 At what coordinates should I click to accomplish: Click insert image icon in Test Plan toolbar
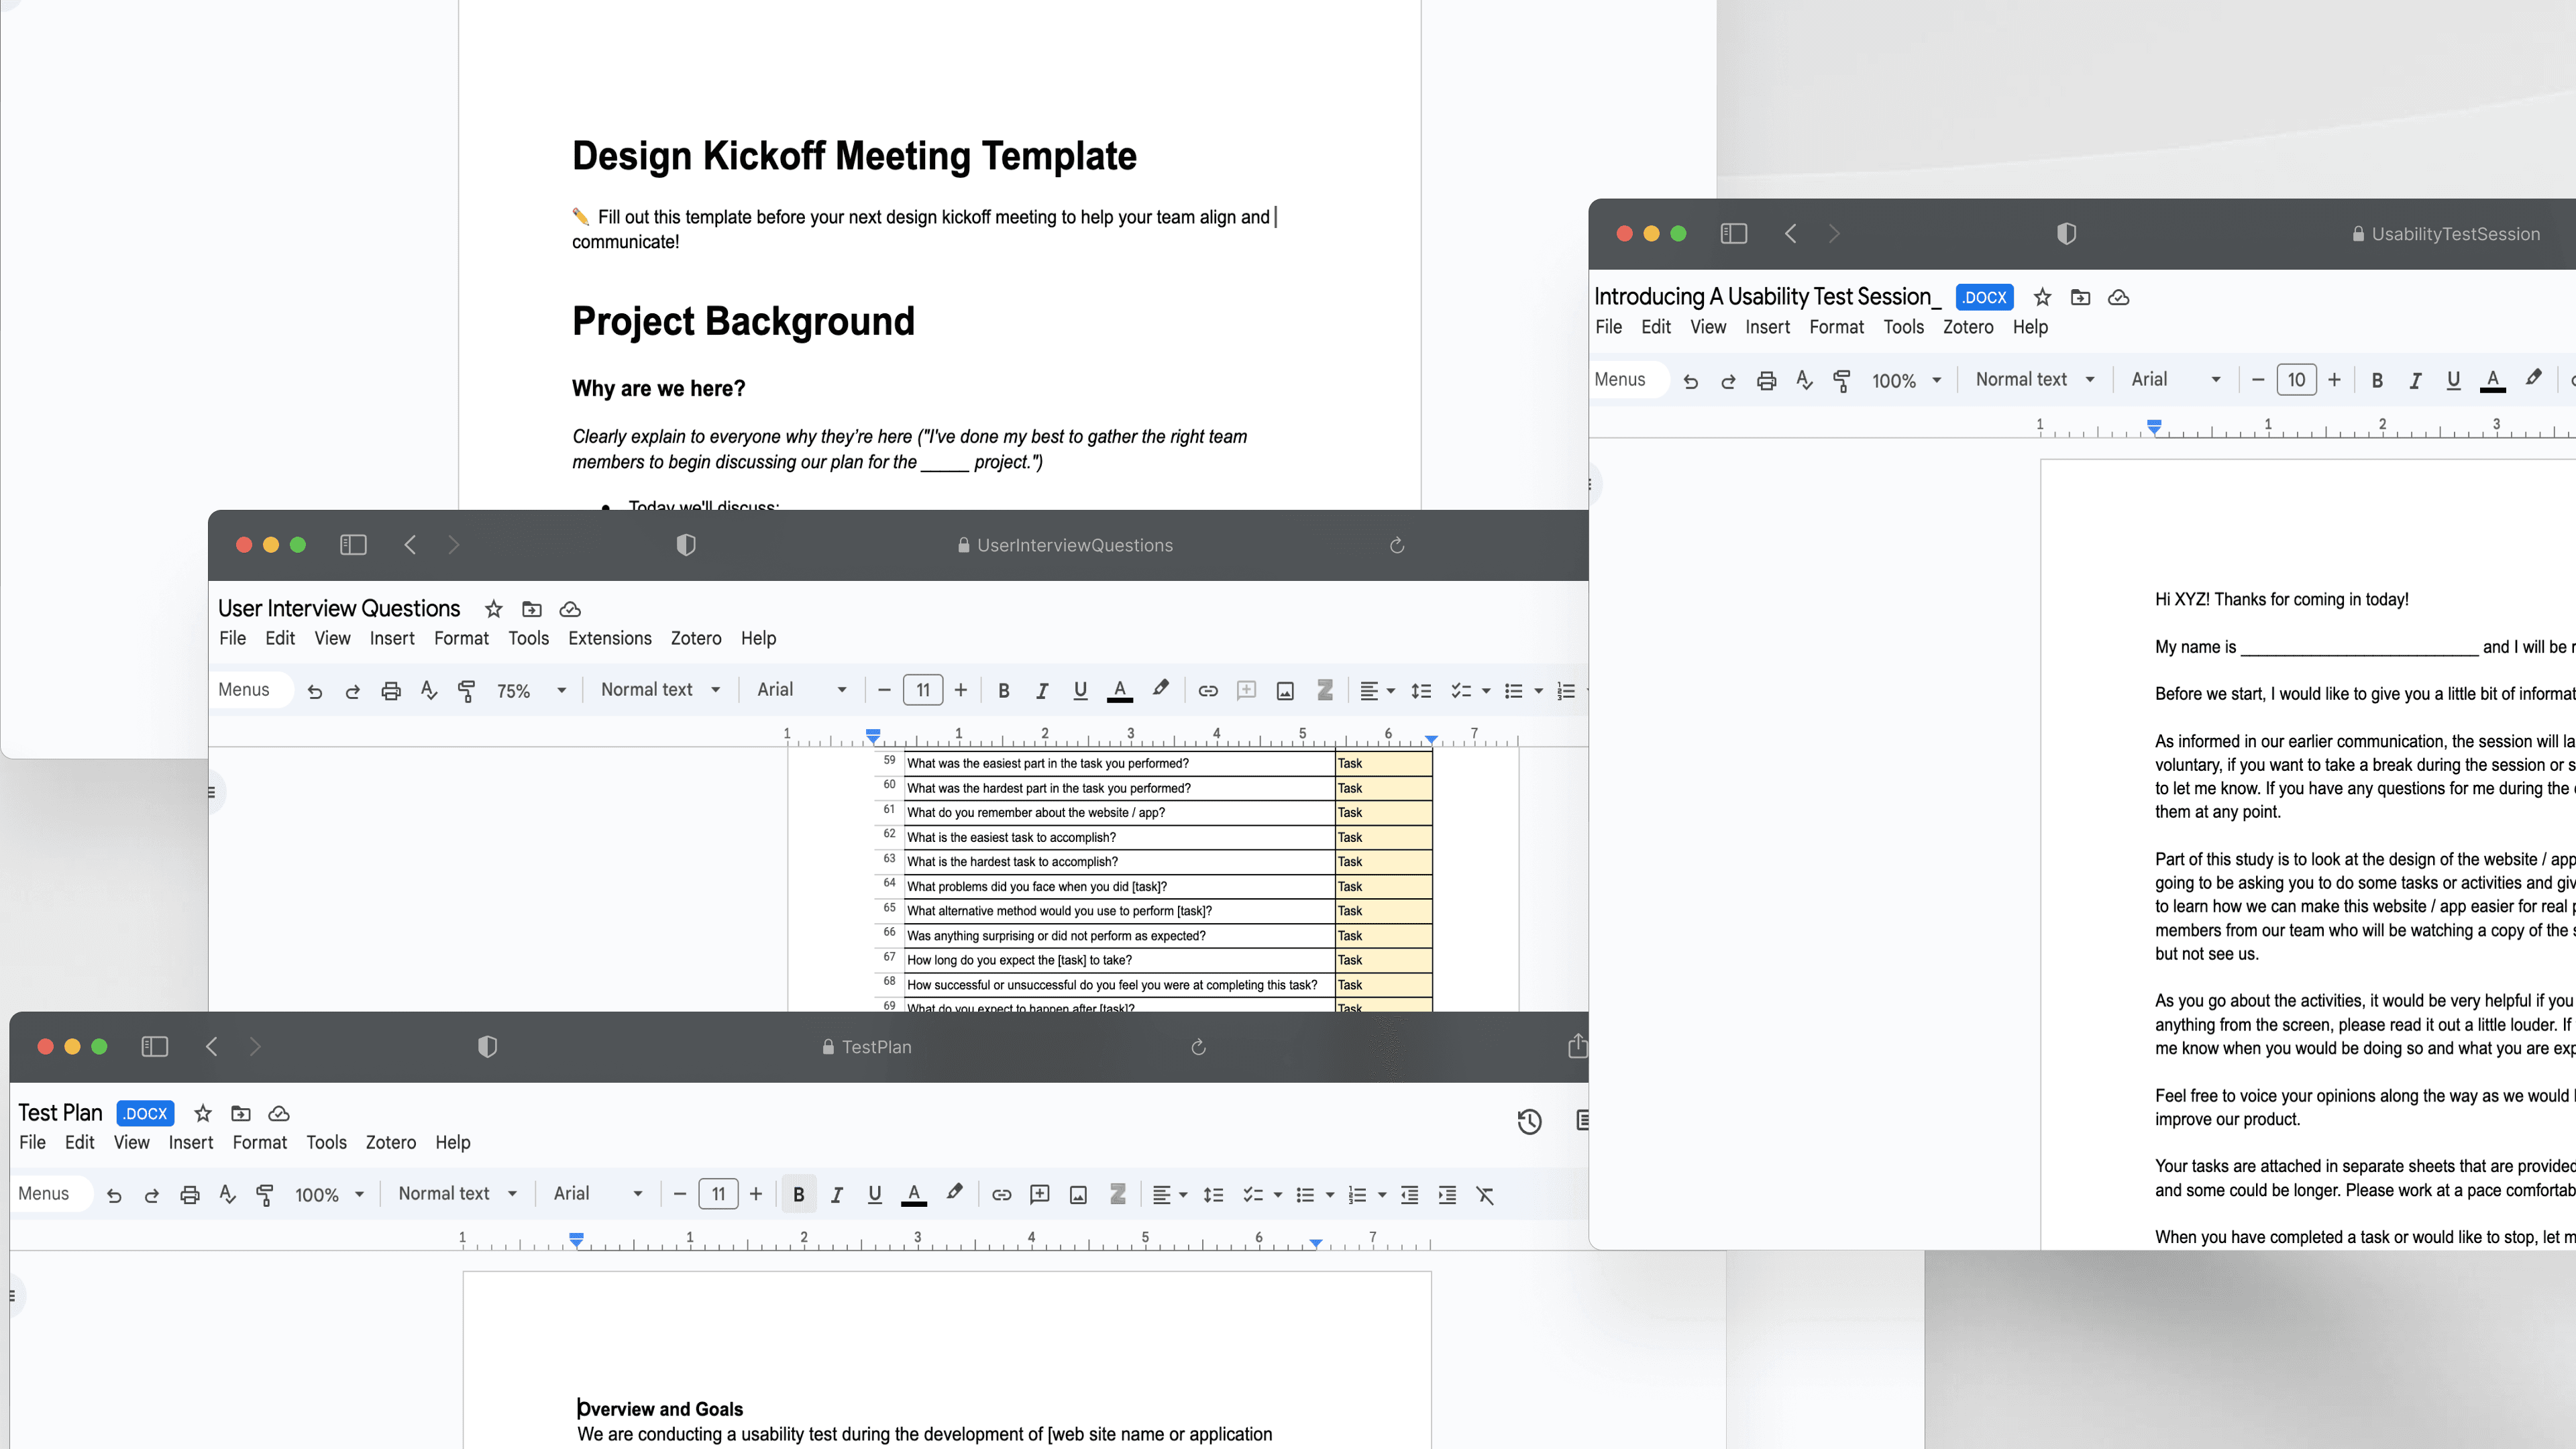(x=1078, y=1194)
